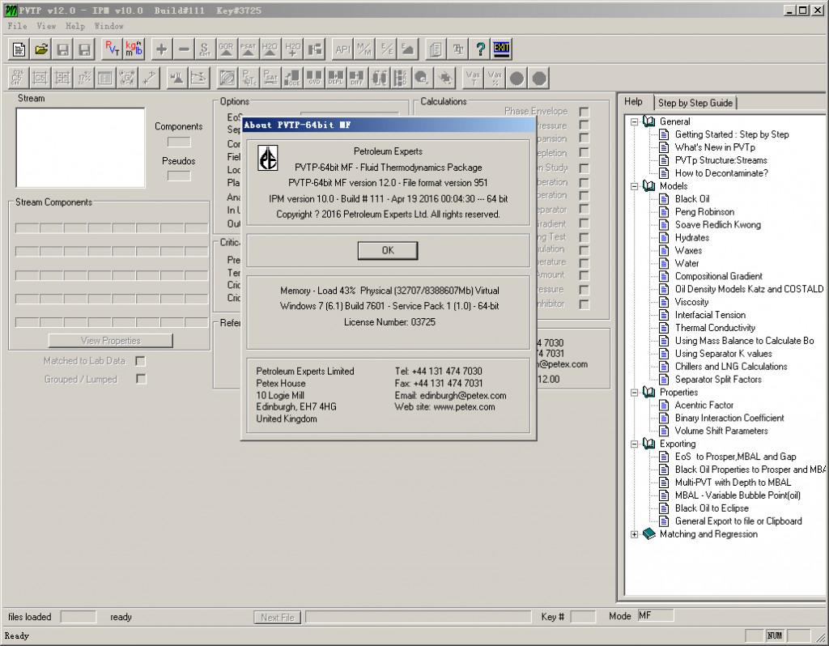Click the CVD calculation toolbar icon

point(314,79)
